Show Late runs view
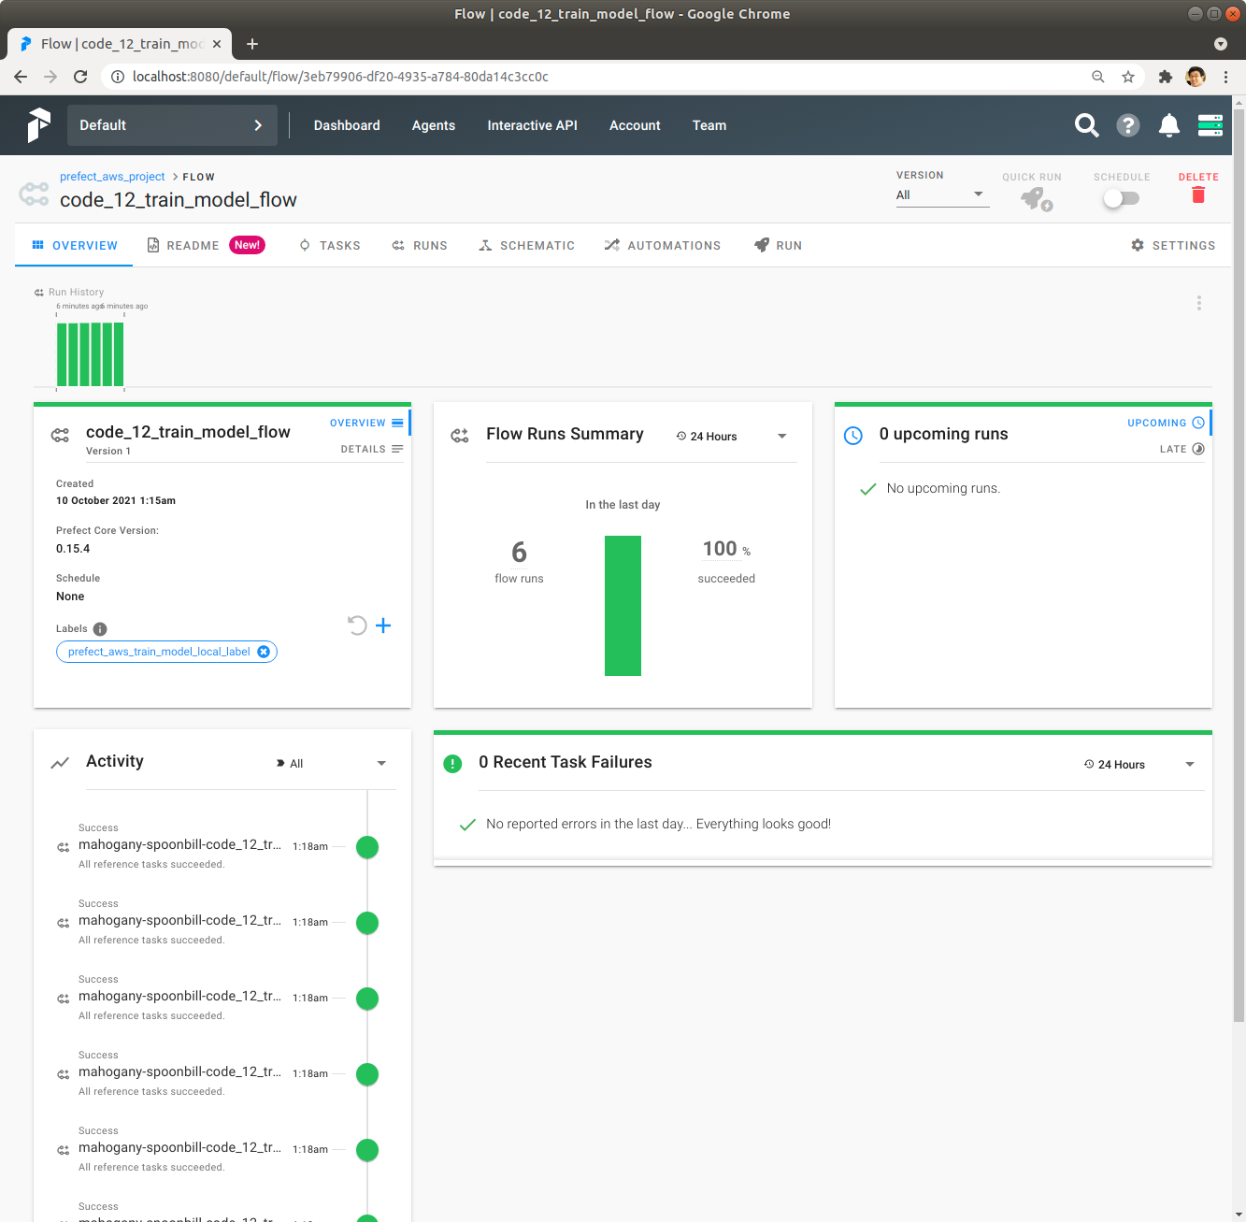Screen dimensions: 1246x1222 1182,449
